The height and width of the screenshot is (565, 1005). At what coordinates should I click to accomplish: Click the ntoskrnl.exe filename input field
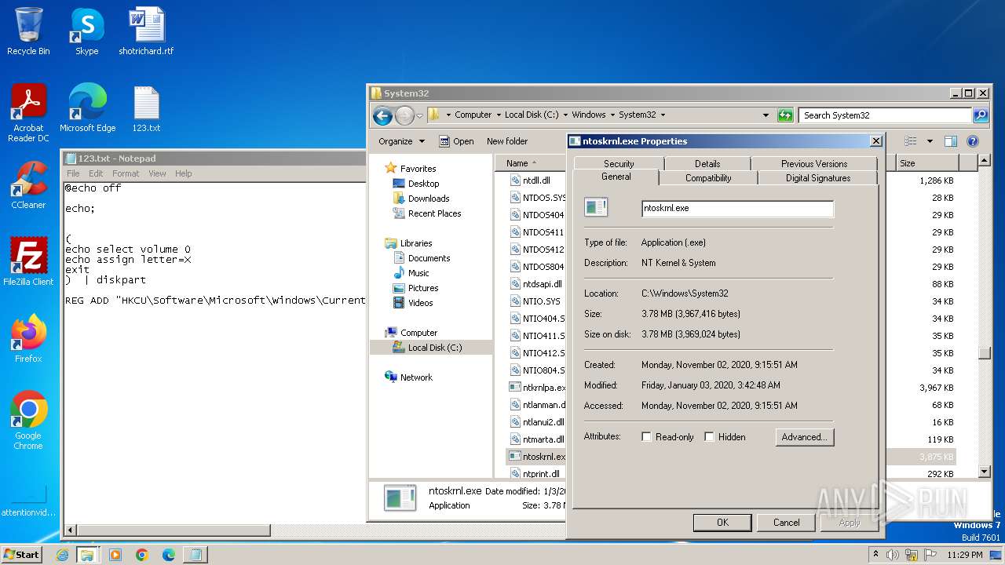pyautogui.click(x=737, y=209)
